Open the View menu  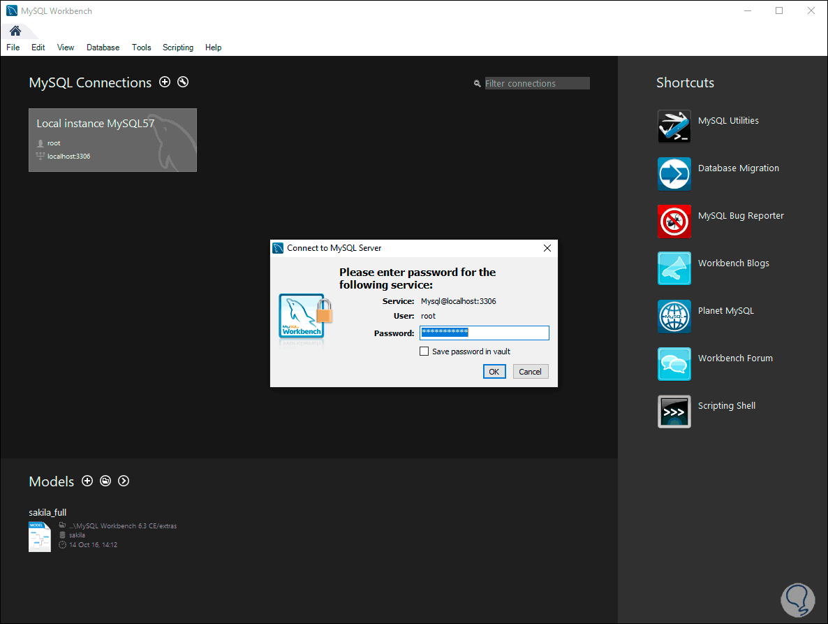tap(66, 48)
